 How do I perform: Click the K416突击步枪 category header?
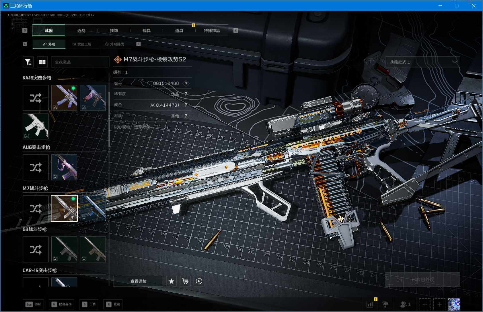click(37, 78)
